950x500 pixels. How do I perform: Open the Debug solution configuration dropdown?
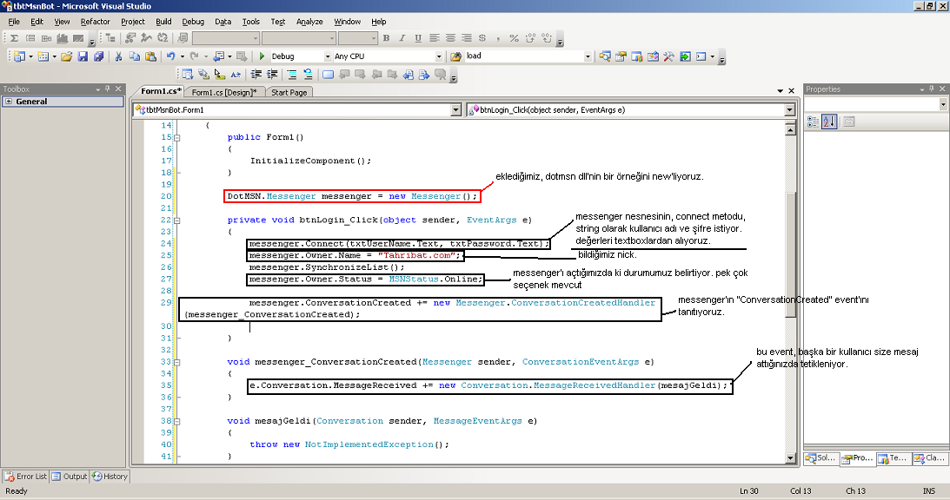tap(327, 56)
